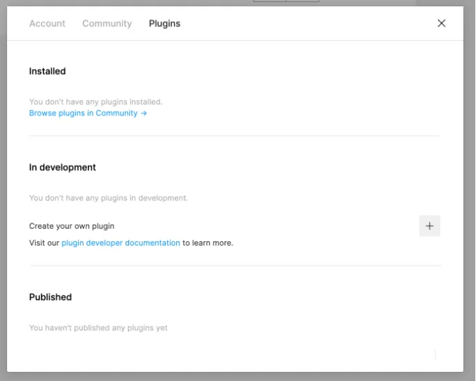Select the Plugins tab

[164, 24]
